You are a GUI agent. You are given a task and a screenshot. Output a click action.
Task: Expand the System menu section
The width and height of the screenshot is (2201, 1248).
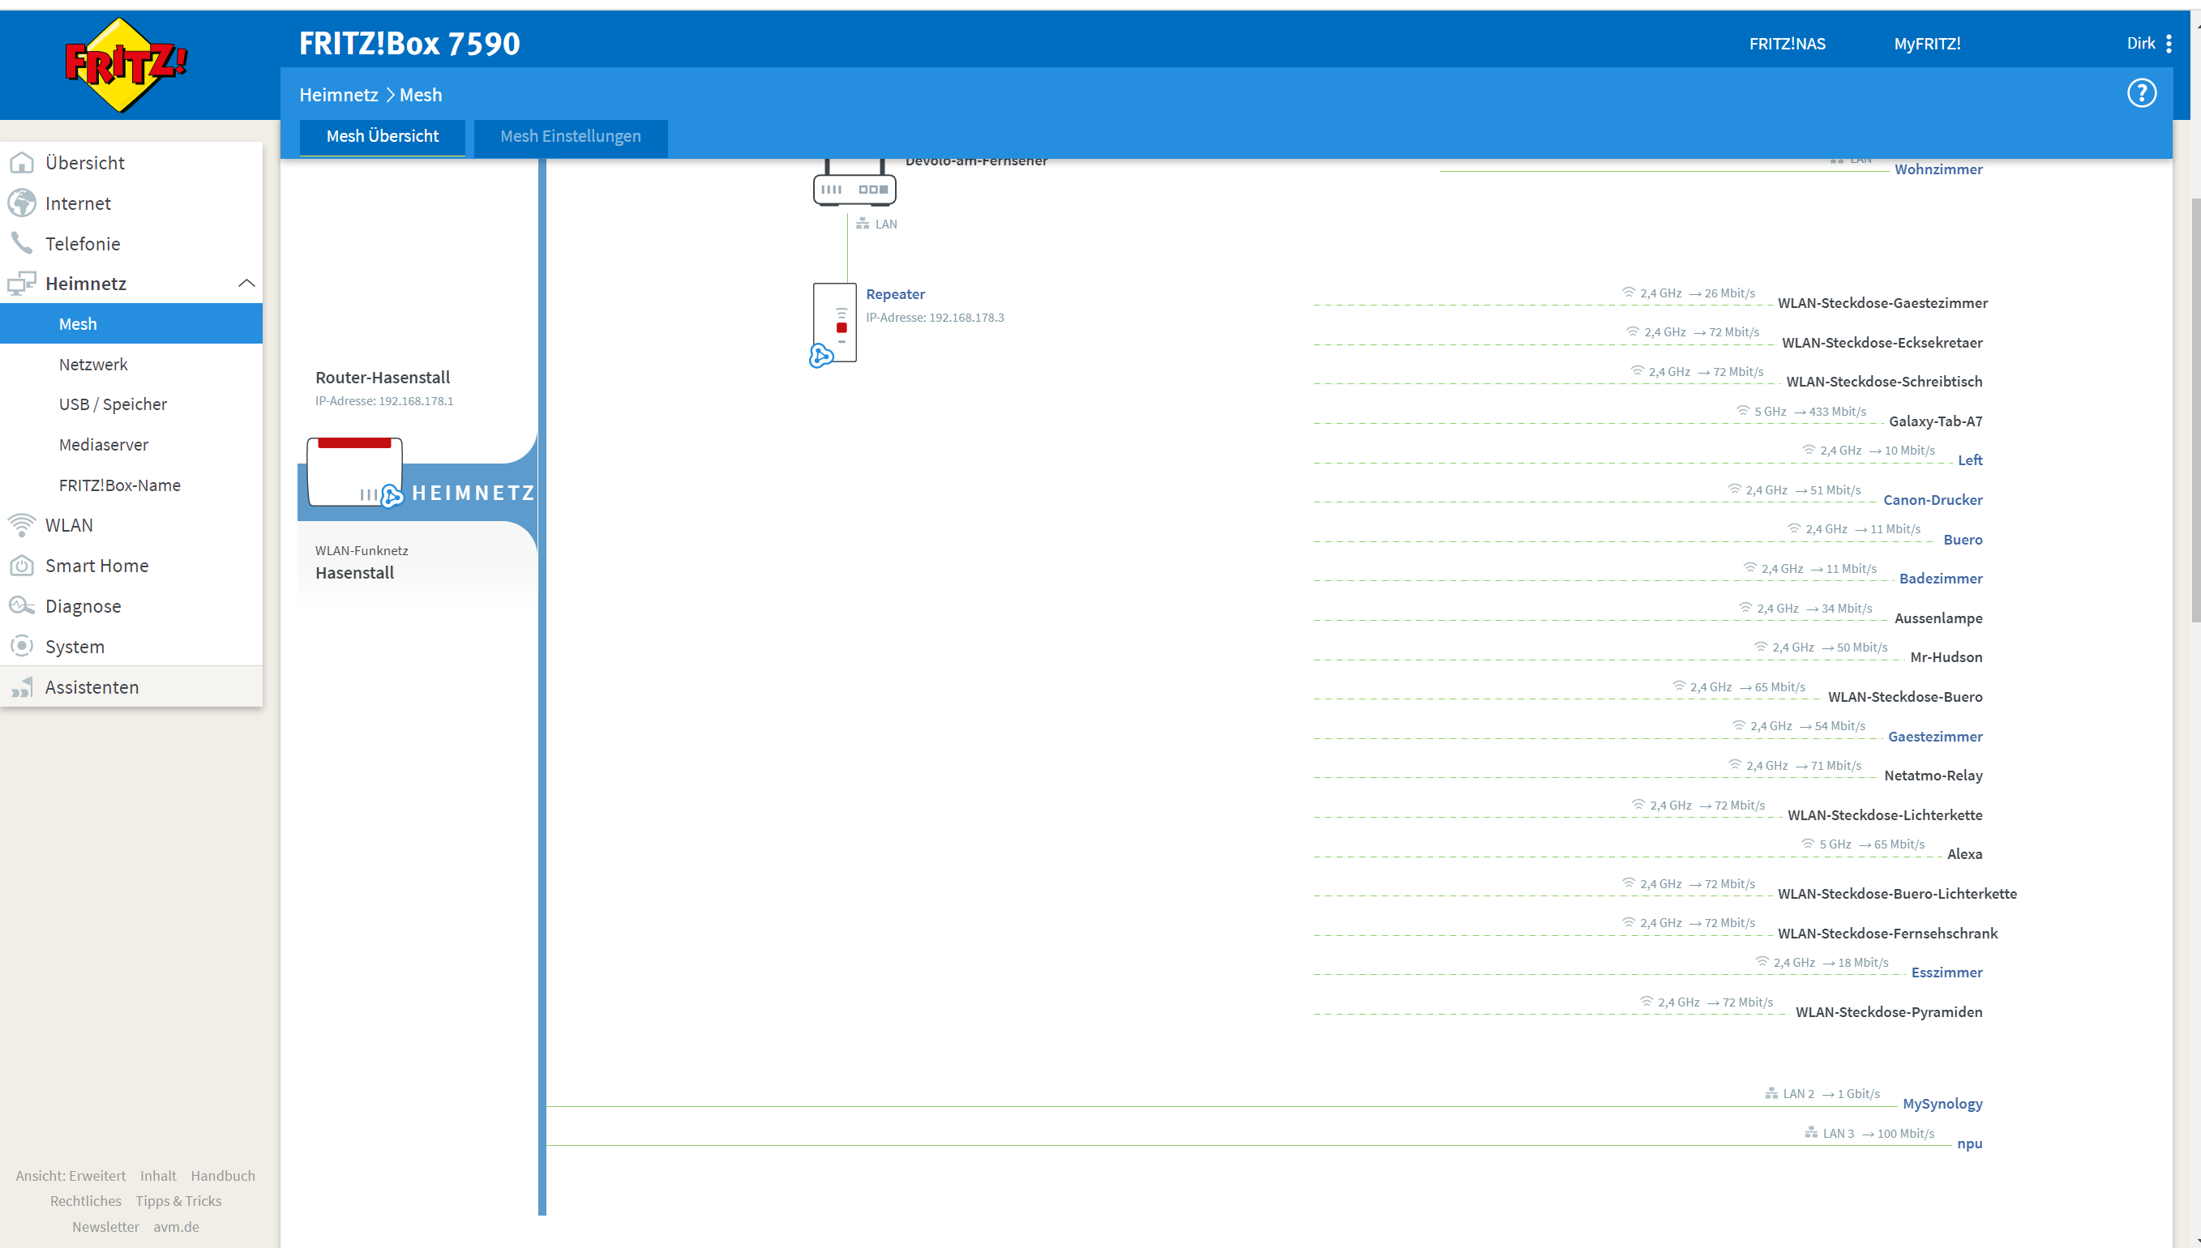(75, 647)
